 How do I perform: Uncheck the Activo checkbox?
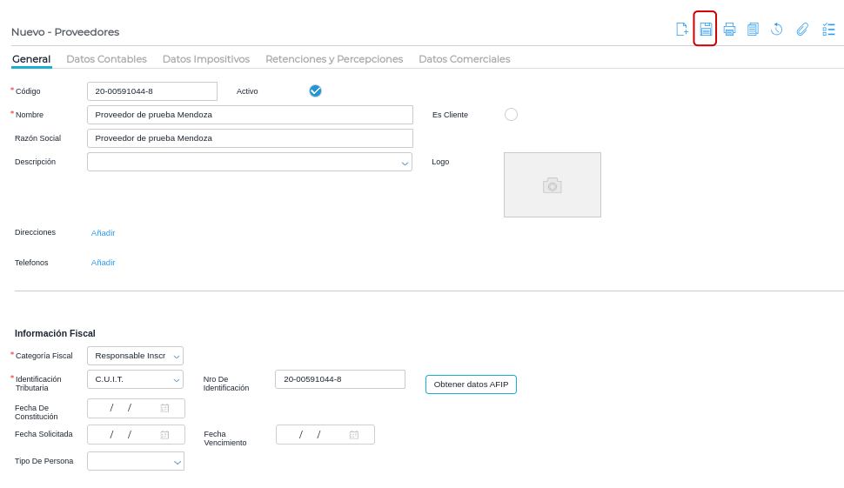coord(315,90)
